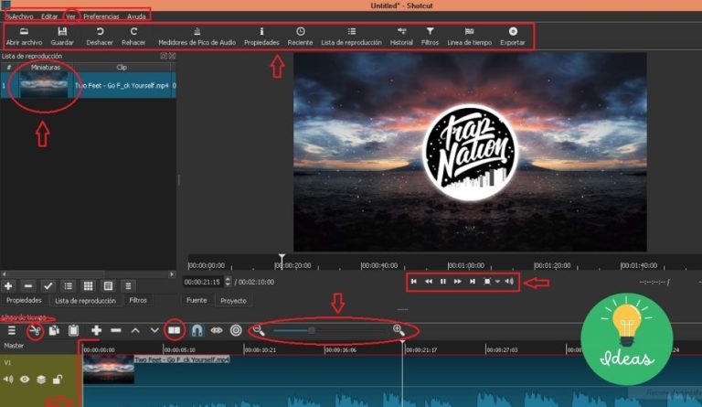
Task: Switch playlist to icons view
Action: 108,285
